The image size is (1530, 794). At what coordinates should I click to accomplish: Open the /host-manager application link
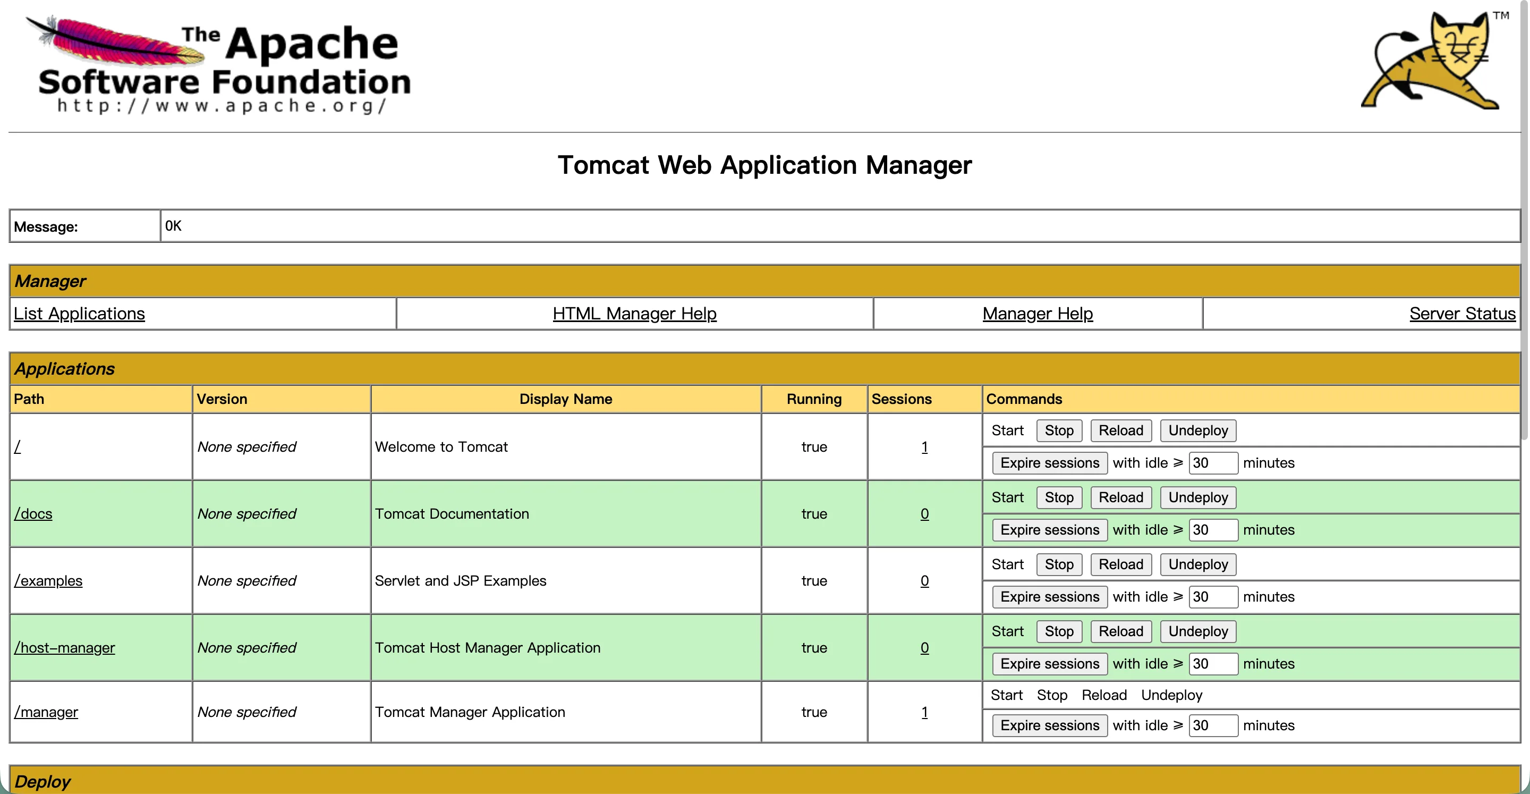click(64, 647)
